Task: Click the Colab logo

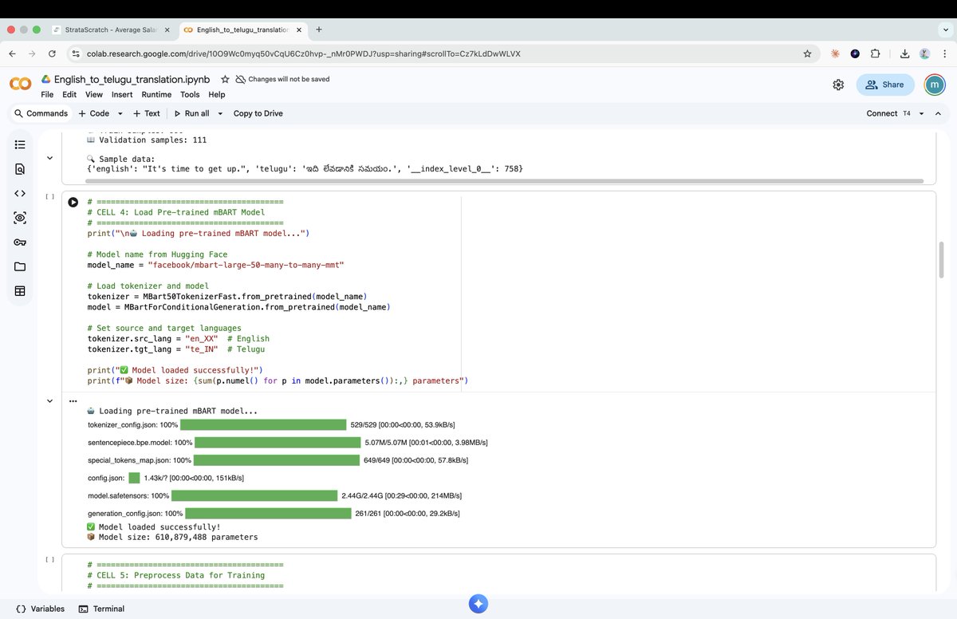Action: click(x=21, y=85)
